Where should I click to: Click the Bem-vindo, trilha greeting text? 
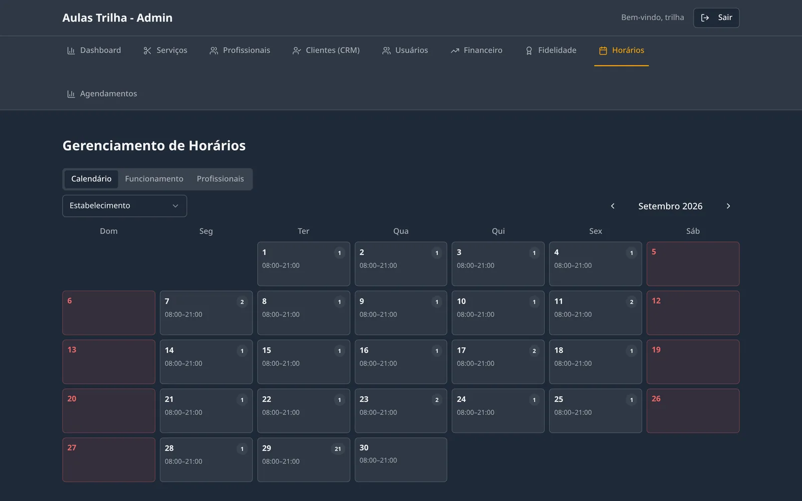coord(653,18)
